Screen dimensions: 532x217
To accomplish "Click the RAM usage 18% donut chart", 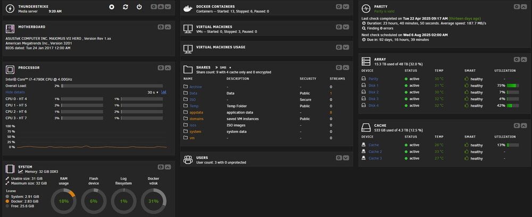I will pyautogui.click(x=64, y=201).
